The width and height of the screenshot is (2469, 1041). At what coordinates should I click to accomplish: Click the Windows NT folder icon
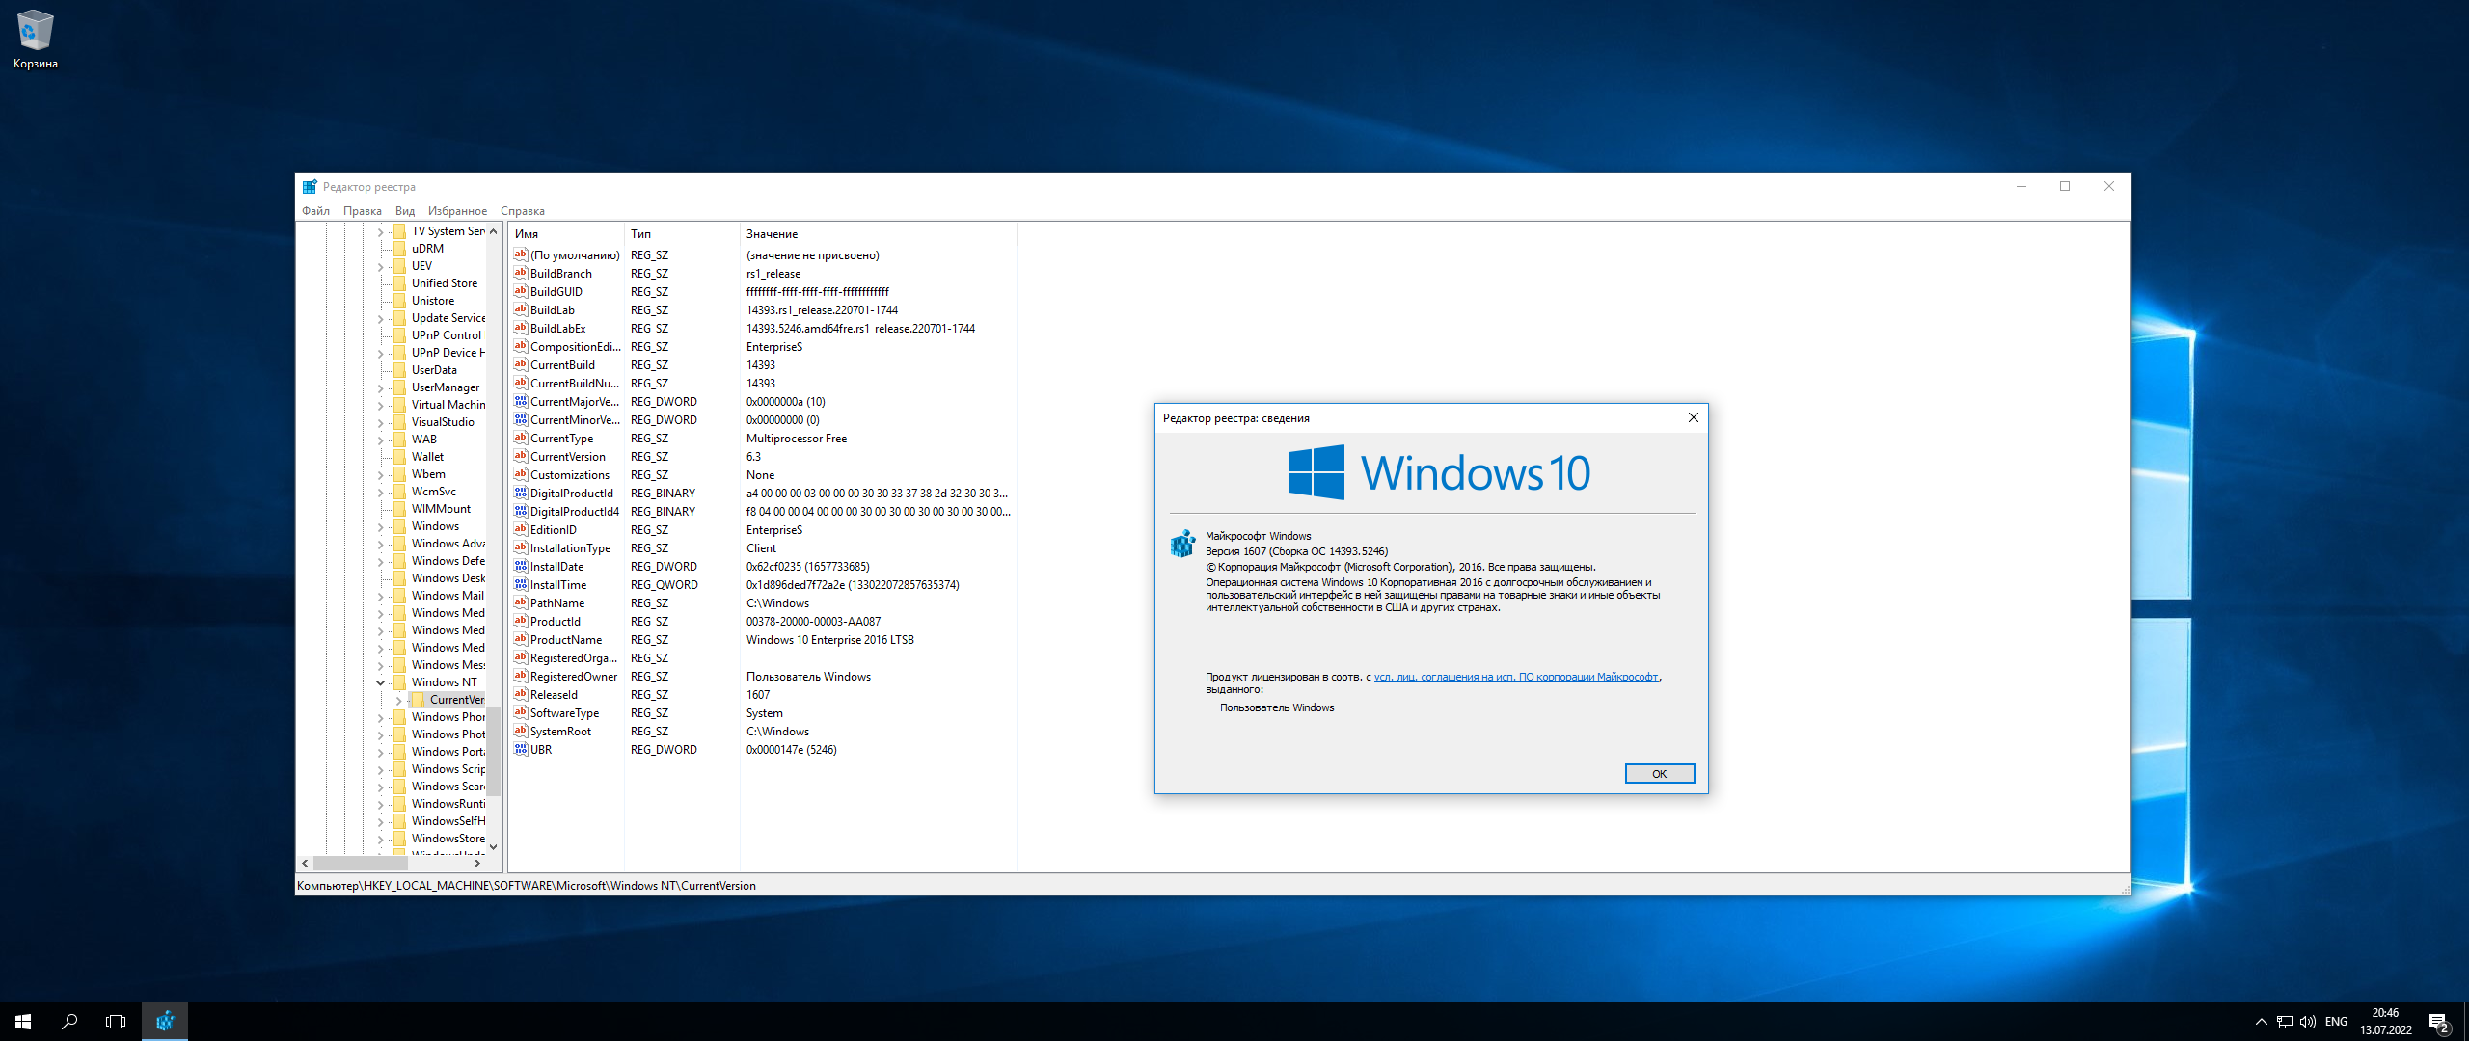click(x=400, y=682)
